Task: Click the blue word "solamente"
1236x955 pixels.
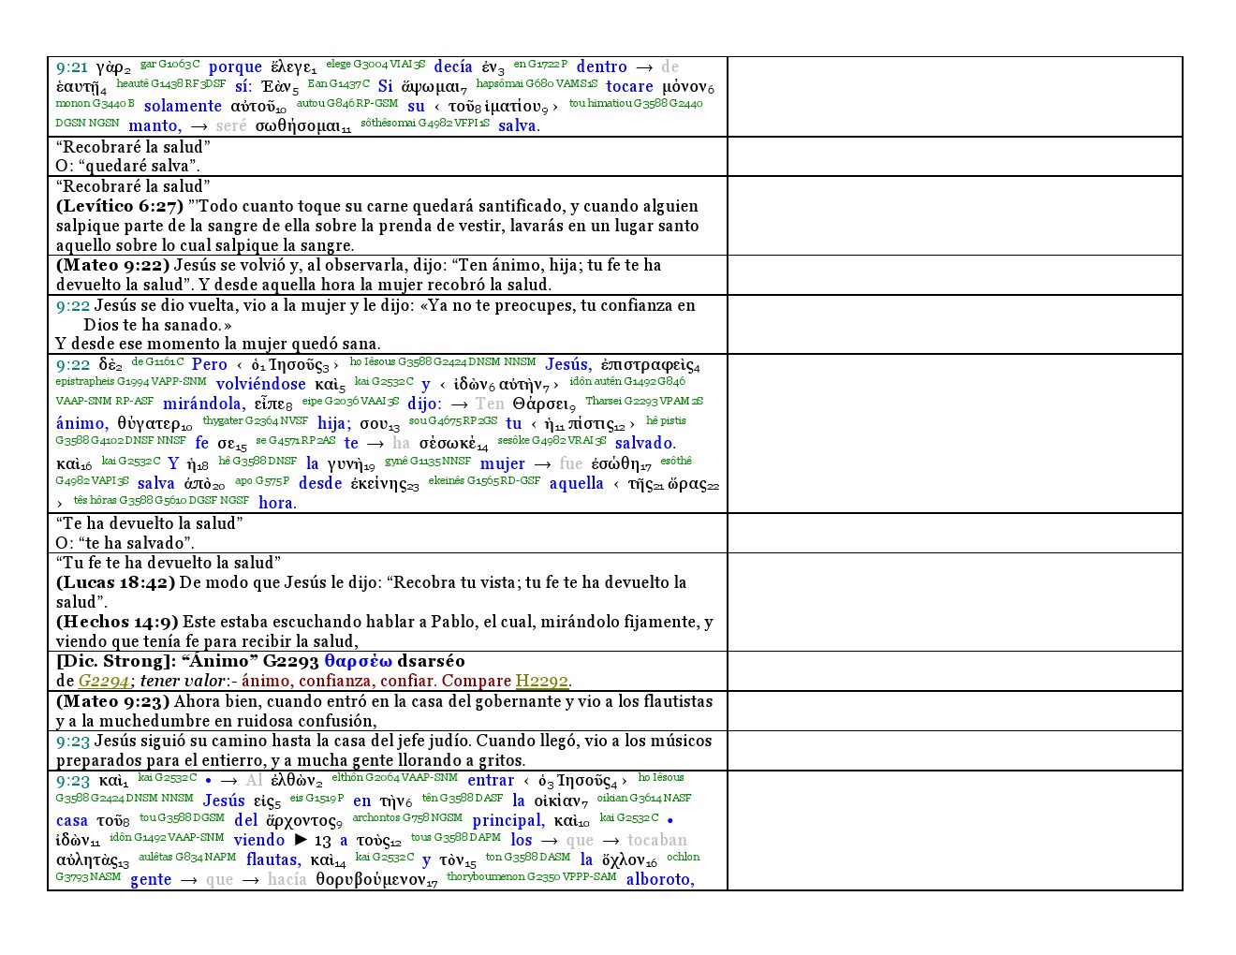Action: (x=183, y=107)
